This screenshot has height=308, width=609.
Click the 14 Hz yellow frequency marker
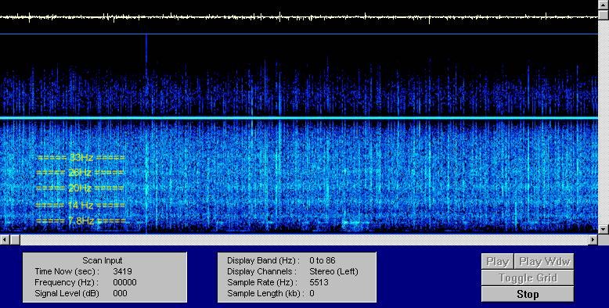[81, 205]
